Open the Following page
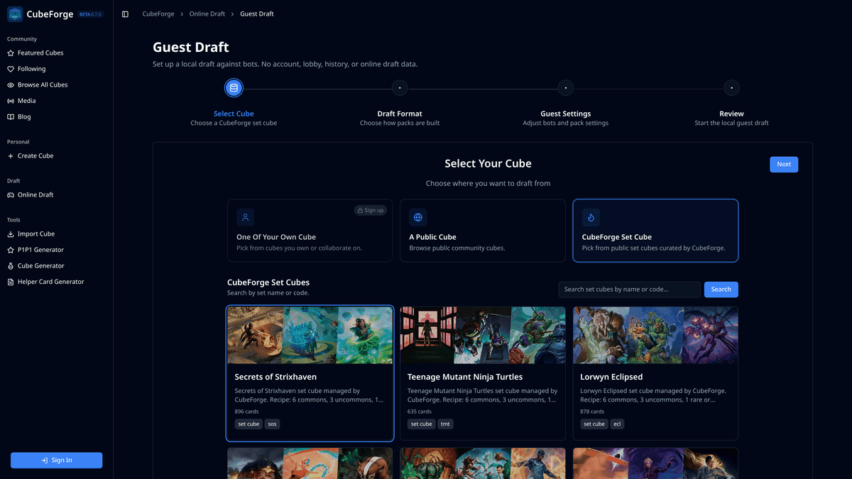The width and height of the screenshot is (852, 479). 56,69
